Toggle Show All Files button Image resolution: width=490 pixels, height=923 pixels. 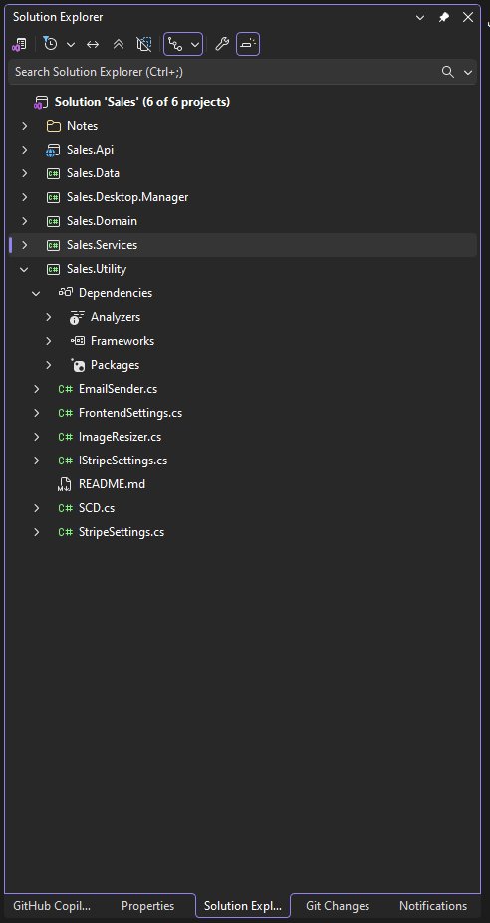144,44
